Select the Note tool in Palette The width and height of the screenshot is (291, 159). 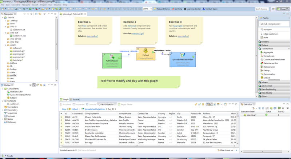pos(264,37)
